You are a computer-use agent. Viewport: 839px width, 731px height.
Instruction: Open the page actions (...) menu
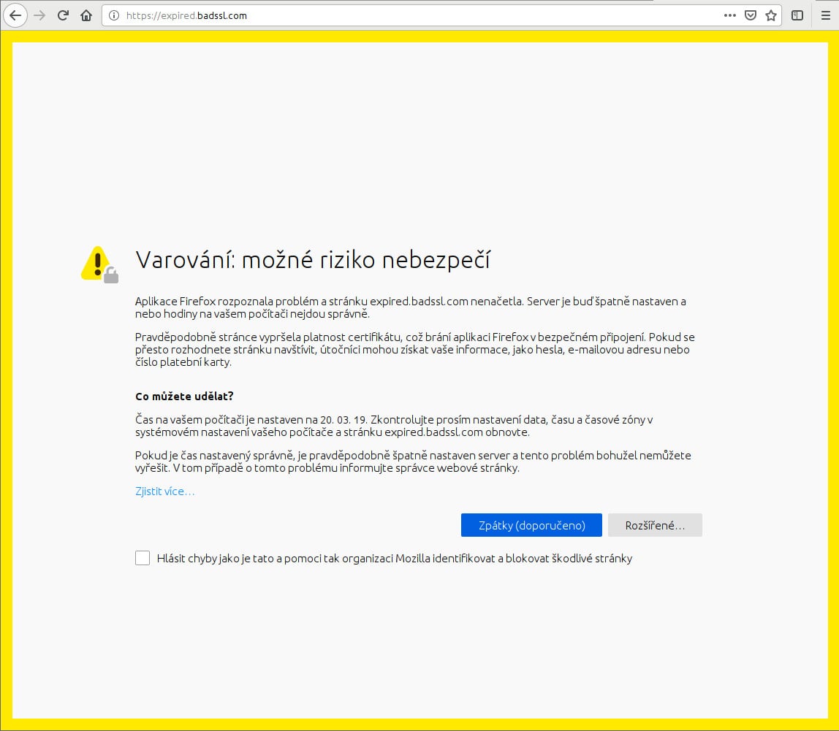tap(729, 15)
